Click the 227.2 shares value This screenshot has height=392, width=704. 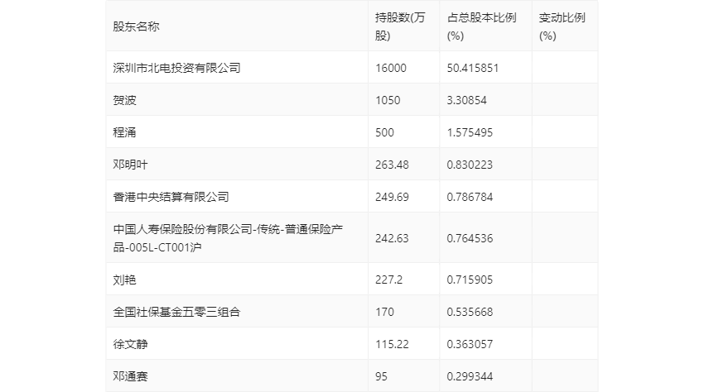coord(388,280)
